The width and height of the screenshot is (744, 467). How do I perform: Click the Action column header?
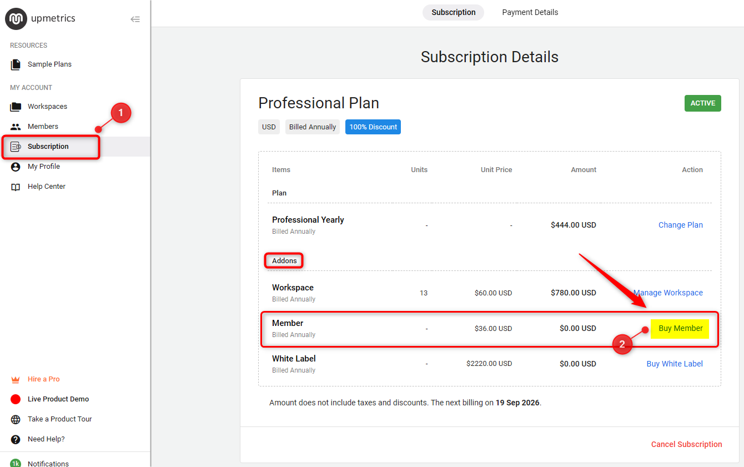tap(692, 170)
